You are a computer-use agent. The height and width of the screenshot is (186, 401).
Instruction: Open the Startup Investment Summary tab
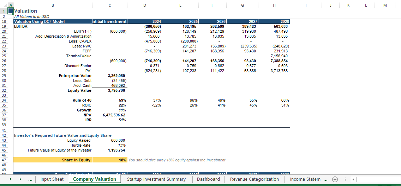[x=156, y=179]
